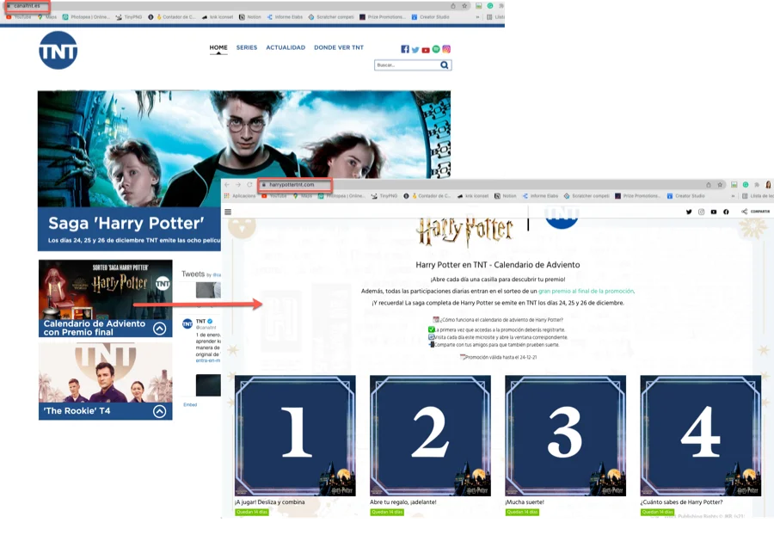
Task: Click 'Abre tu regalo, ¡adelante!' caption
Action: pos(402,502)
